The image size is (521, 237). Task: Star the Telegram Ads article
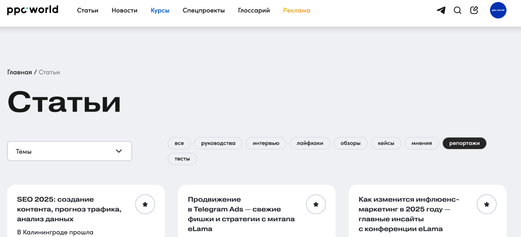pyautogui.click(x=316, y=204)
